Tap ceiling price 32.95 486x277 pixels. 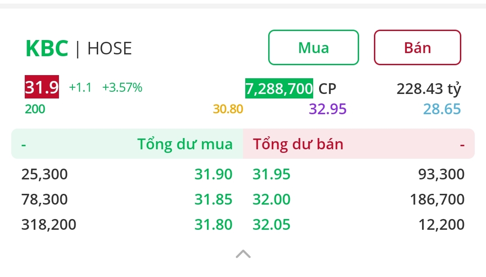pos(328,109)
